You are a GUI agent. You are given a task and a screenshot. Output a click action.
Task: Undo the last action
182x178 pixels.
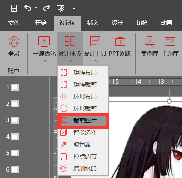pyautogui.click(x=28, y=8)
